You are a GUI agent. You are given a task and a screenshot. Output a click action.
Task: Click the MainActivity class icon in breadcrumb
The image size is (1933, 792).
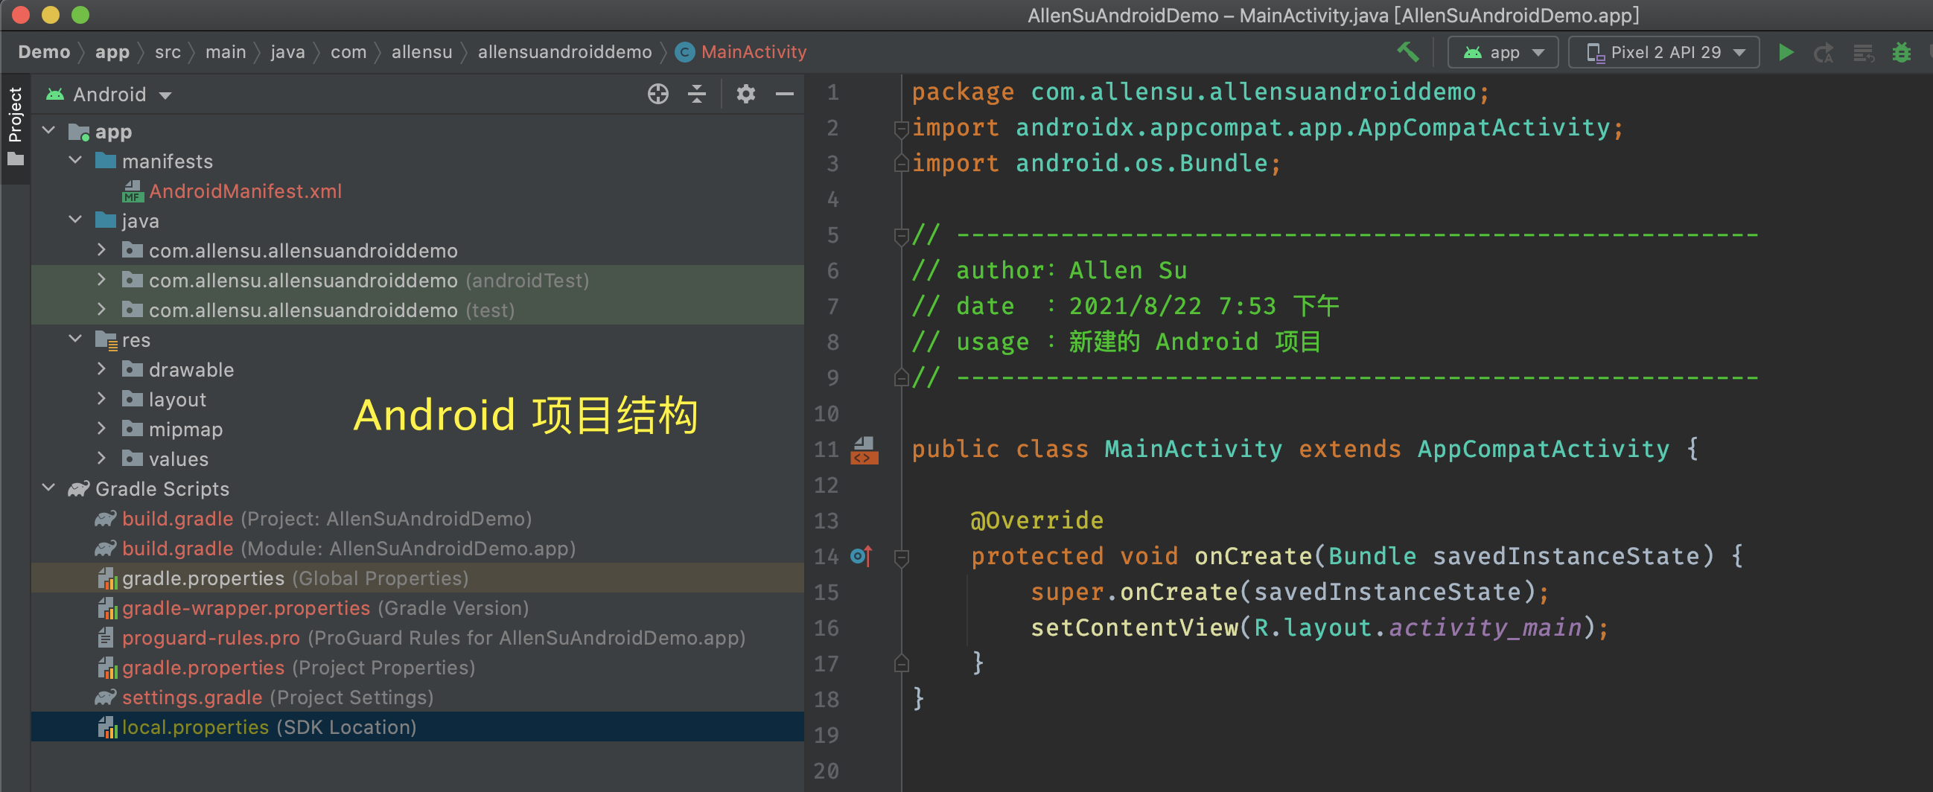[684, 53]
